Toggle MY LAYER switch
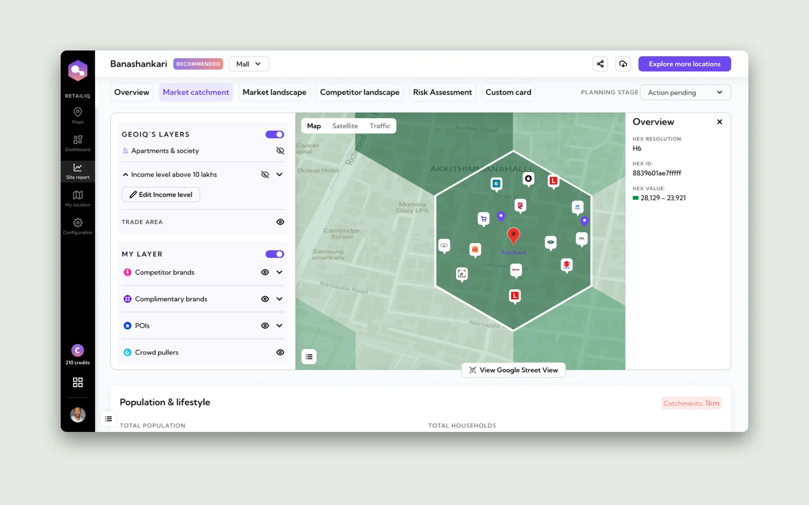This screenshot has width=809, height=505. 275,254
